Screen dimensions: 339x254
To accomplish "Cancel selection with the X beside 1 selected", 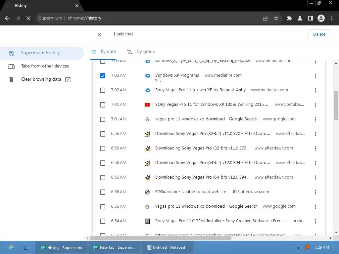I will [x=99, y=34].
